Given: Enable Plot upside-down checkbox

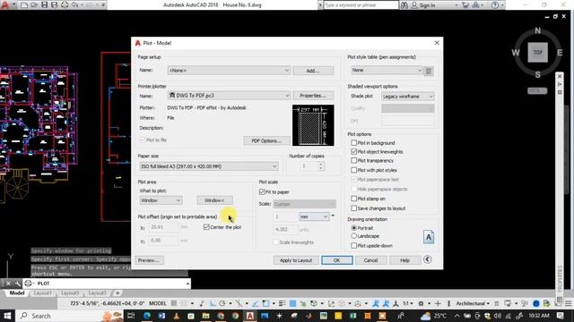Looking at the screenshot, I should click(x=354, y=246).
